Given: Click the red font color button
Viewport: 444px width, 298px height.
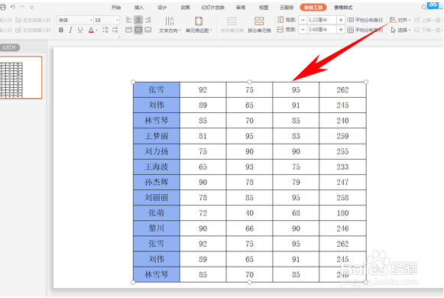Looking at the screenshot, I should pos(91,30).
